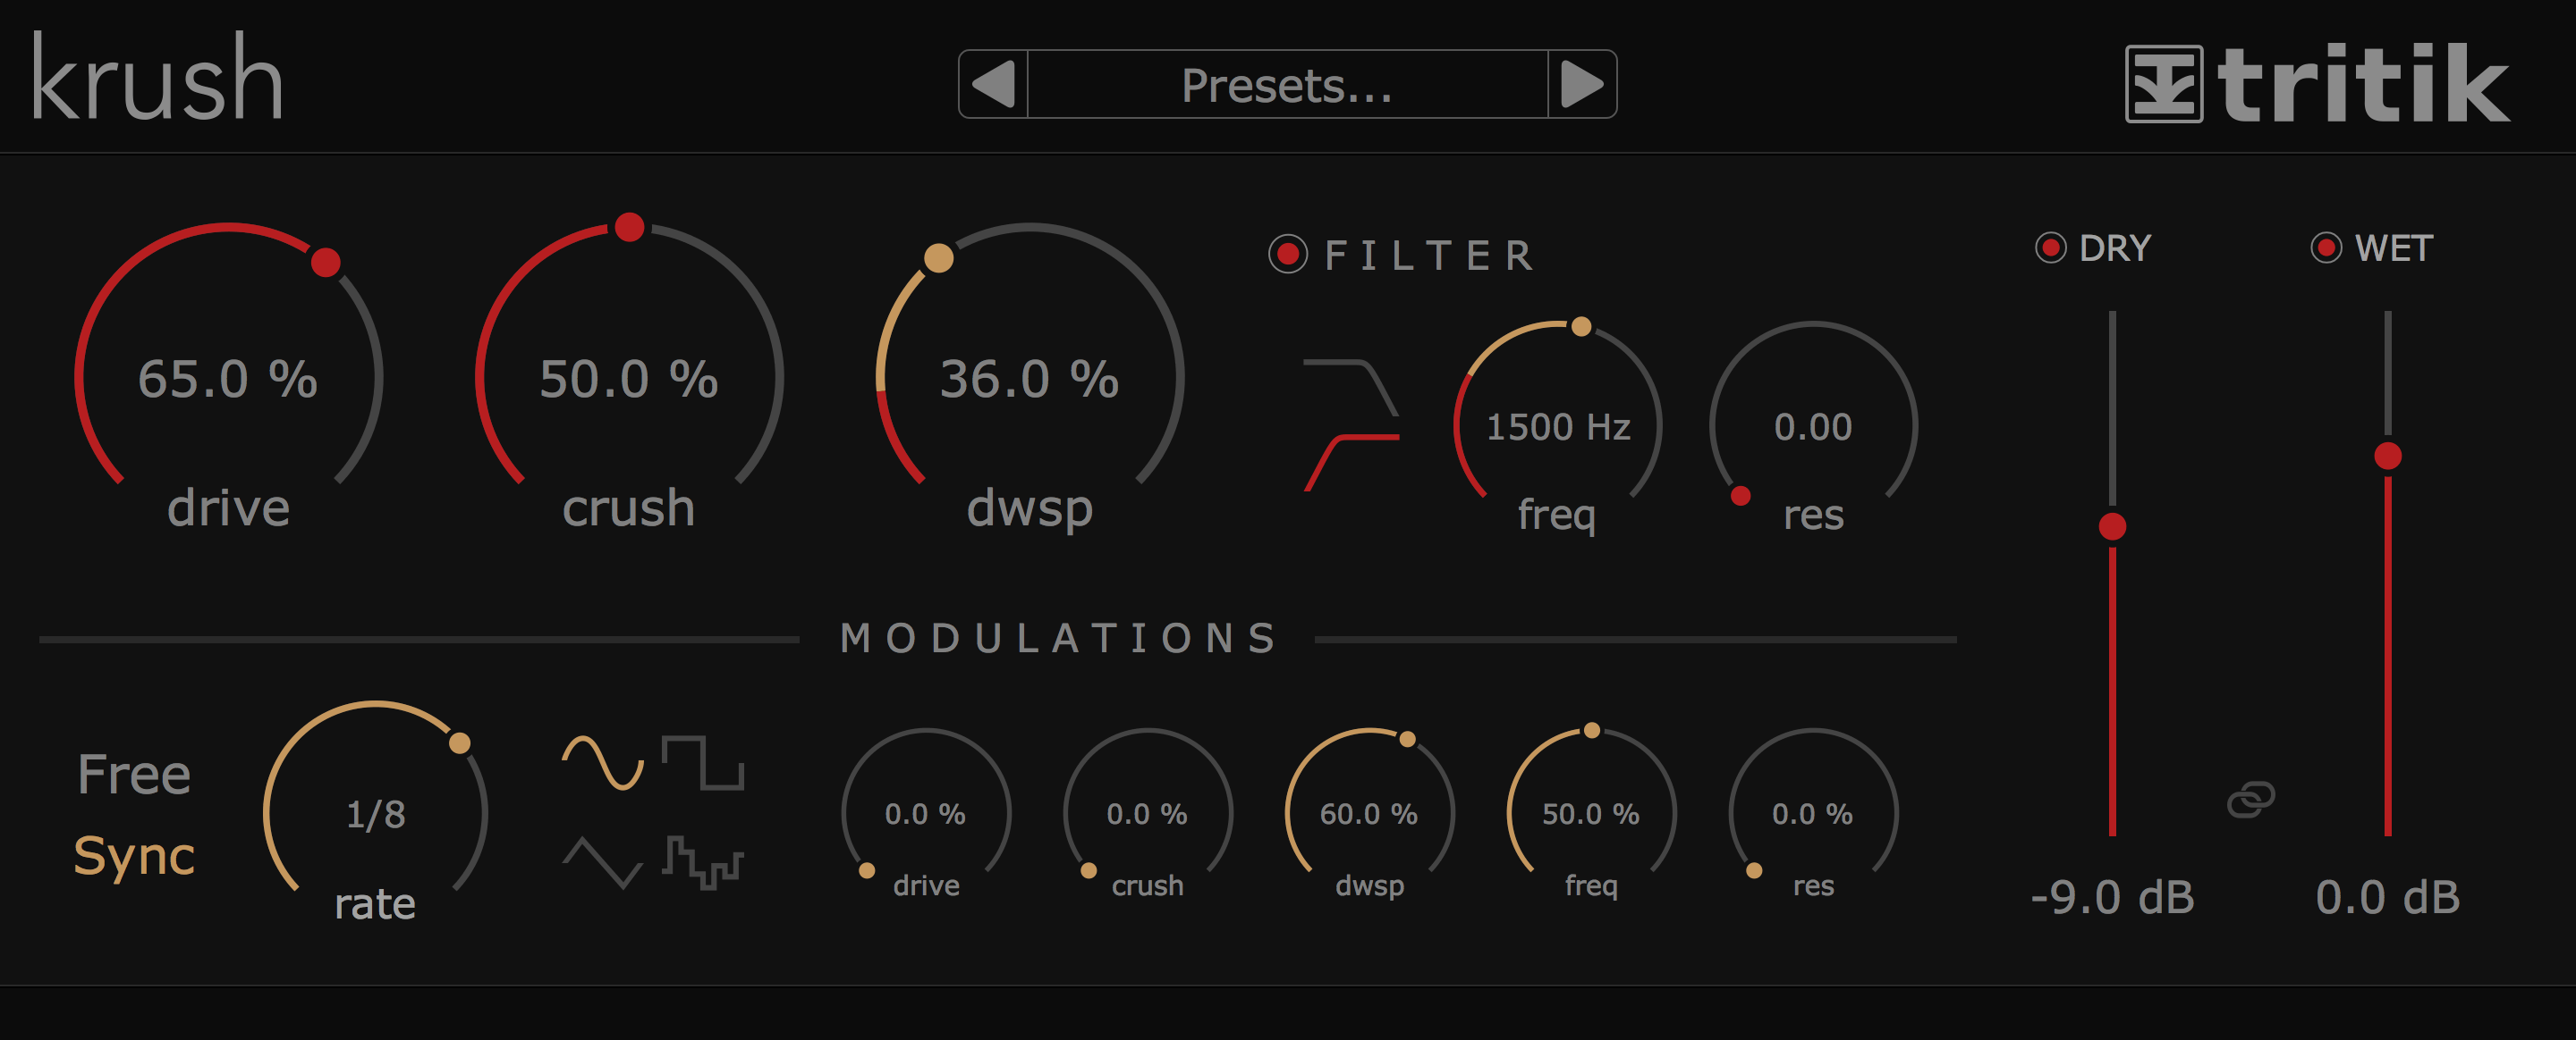
Task: Navigate to previous preset with left arrow
Action: (986, 79)
